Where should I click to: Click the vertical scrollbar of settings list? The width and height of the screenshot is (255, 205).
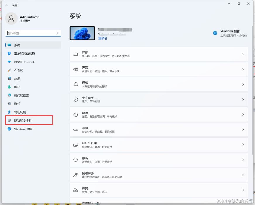(252, 90)
